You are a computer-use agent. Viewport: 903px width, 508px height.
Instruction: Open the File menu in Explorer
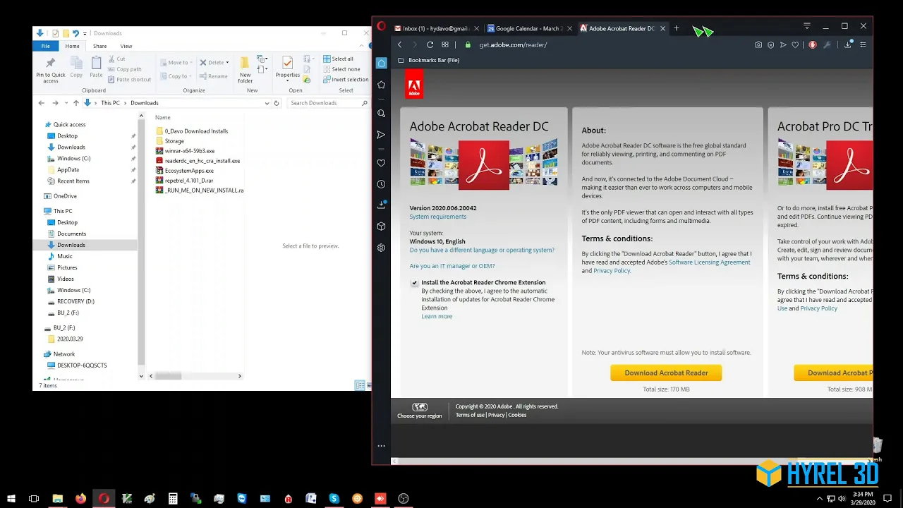tap(45, 46)
